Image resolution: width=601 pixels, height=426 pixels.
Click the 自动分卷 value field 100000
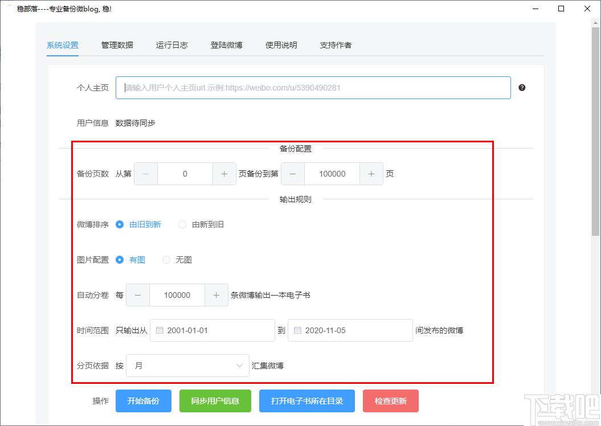click(177, 295)
